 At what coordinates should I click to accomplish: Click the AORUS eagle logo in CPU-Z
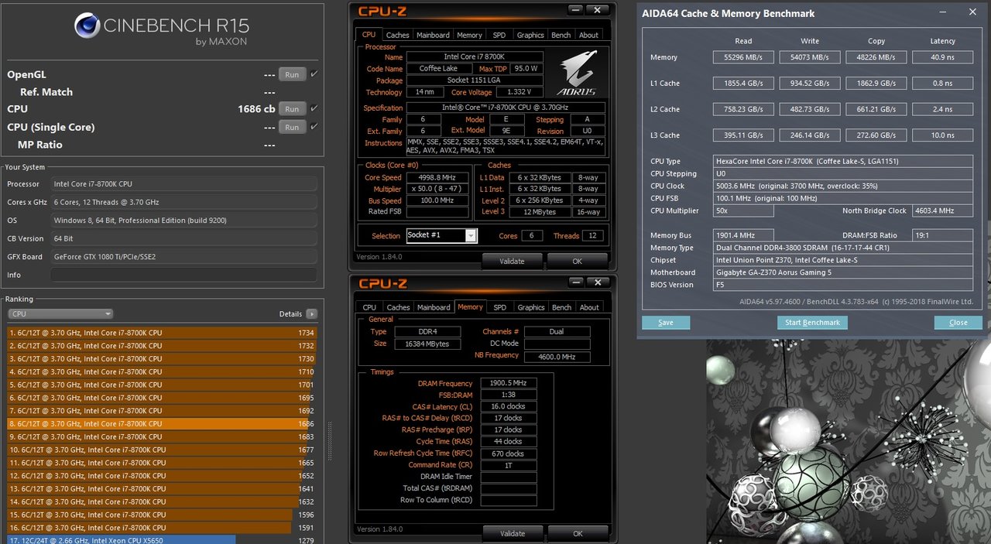coord(576,74)
